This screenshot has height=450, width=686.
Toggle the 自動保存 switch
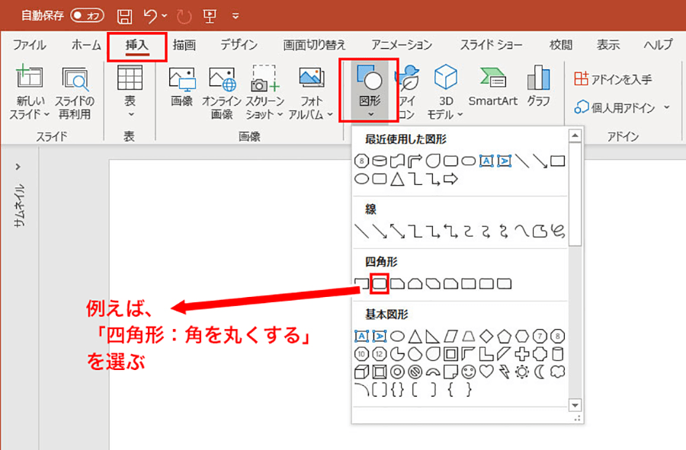tap(87, 15)
